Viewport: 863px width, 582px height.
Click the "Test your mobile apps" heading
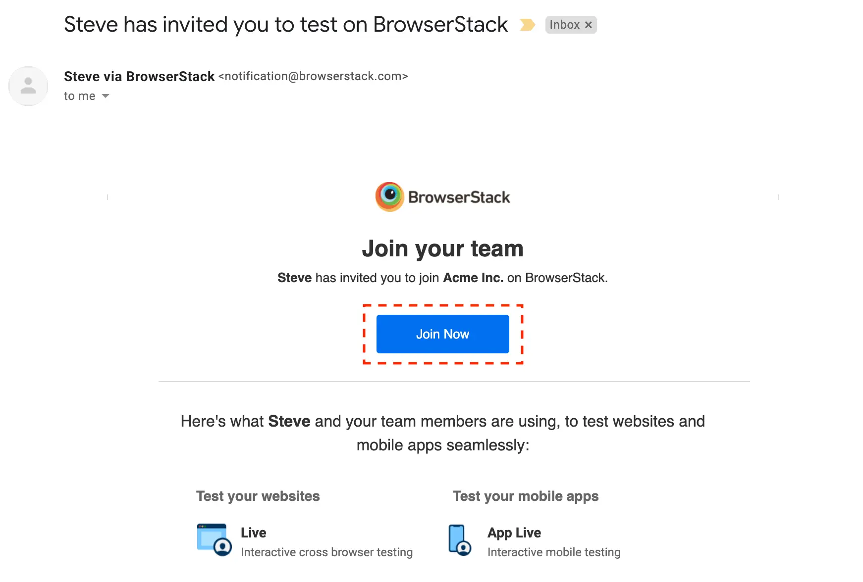tap(525, 496)
